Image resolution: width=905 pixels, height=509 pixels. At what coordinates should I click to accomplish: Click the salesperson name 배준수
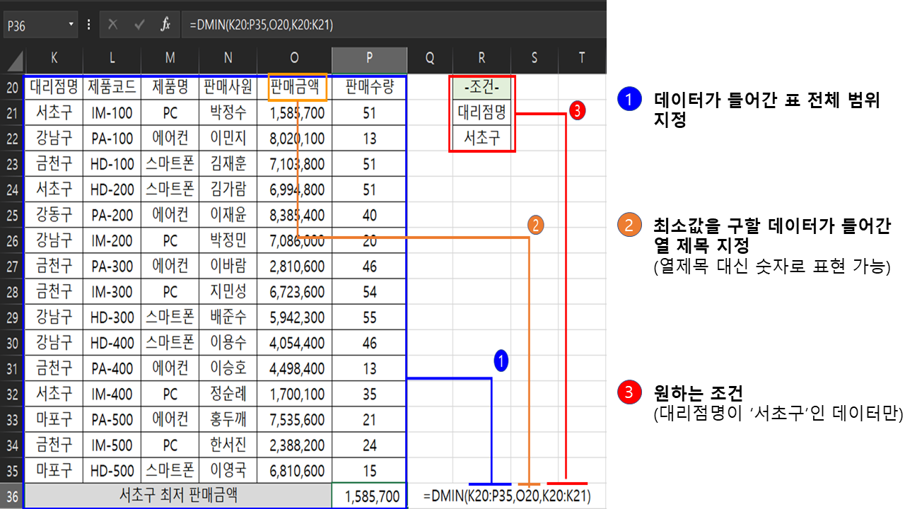pyautogui.click(x=228, y=317)
